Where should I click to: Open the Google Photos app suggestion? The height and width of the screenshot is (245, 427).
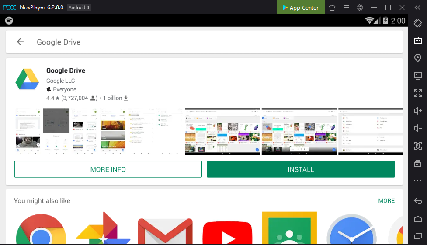pos(103,230)
